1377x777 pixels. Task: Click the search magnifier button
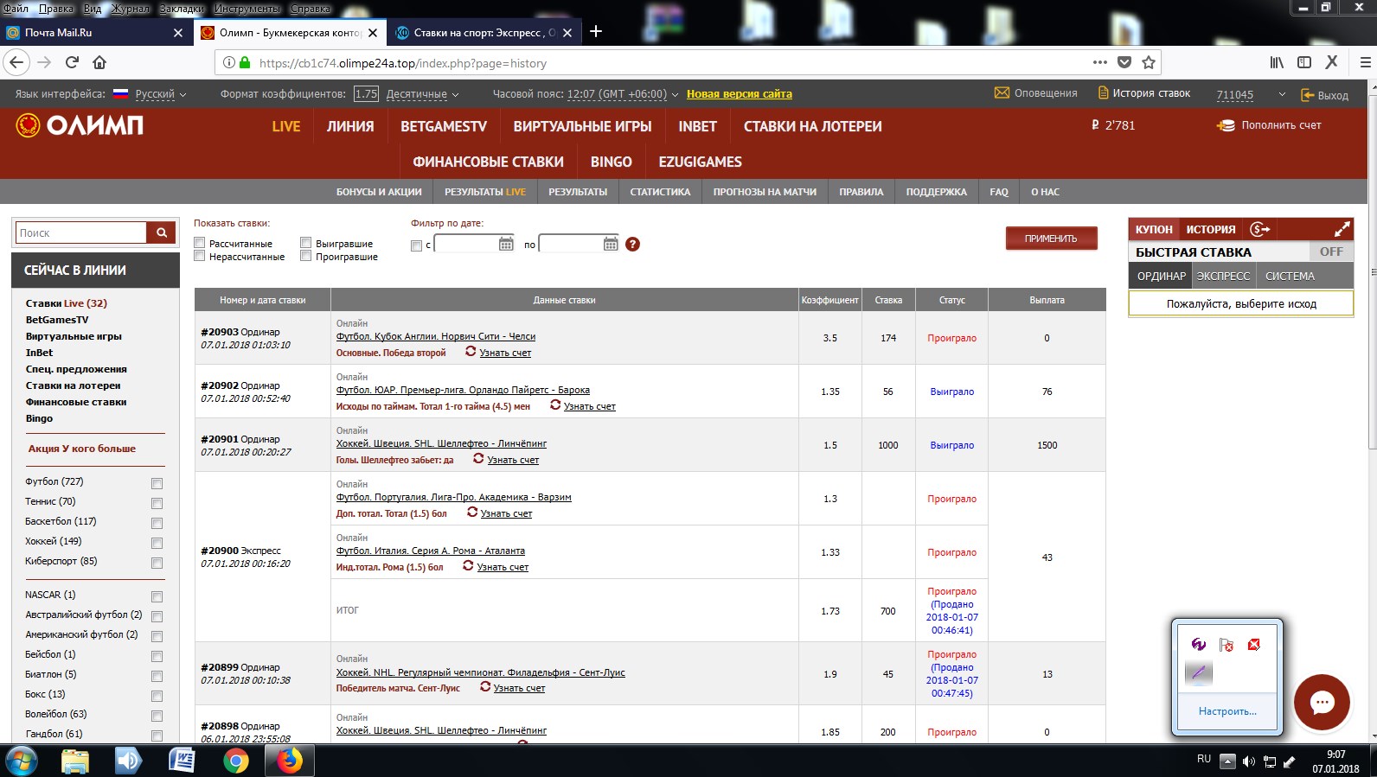(x=161, y=232)
